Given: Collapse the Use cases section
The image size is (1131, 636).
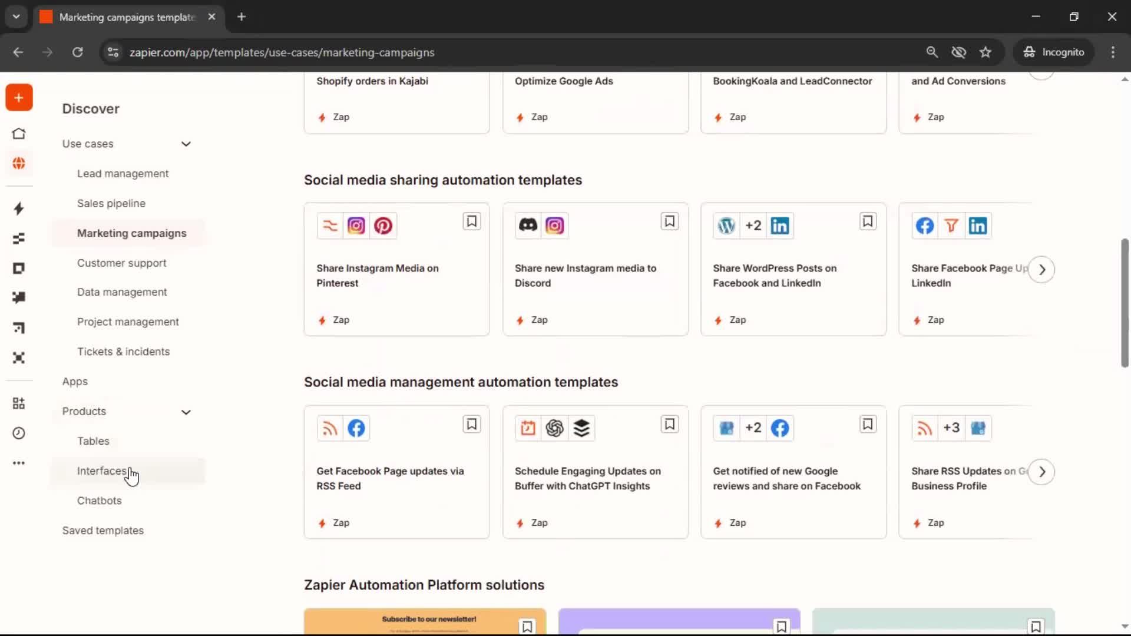Looking at the screenshot, I should (186, 144).
